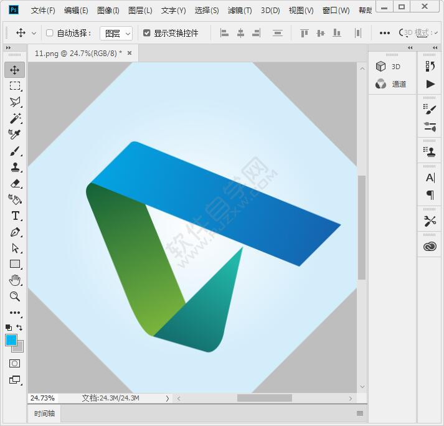Open the Edit Toolbar three-dots button

coord(15,313)
